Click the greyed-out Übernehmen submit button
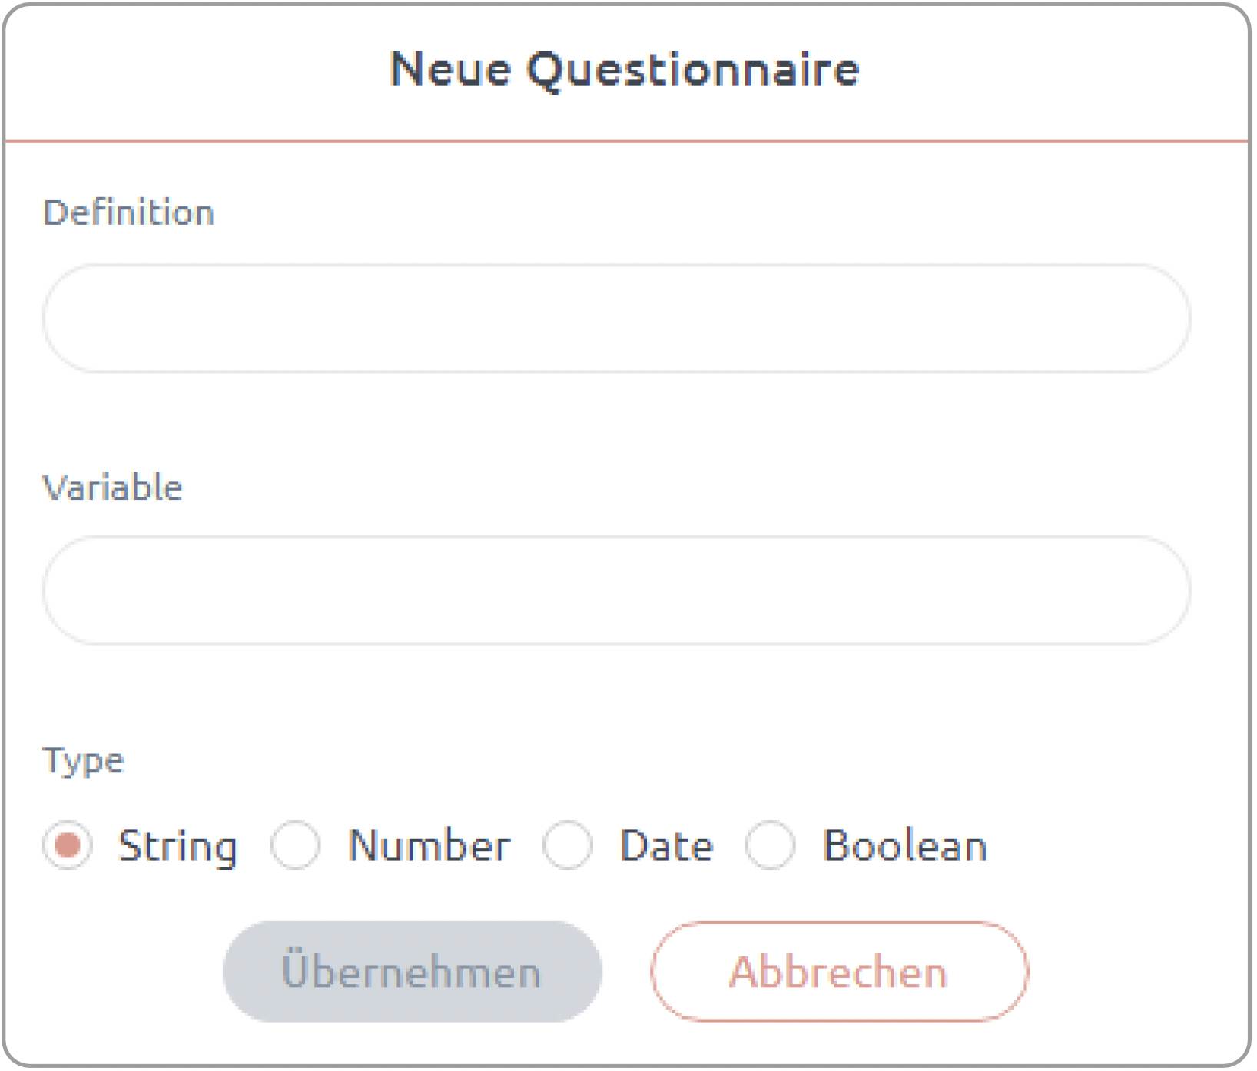Viewport: 1257px width, 1071px height. click(x=412, y=972)
